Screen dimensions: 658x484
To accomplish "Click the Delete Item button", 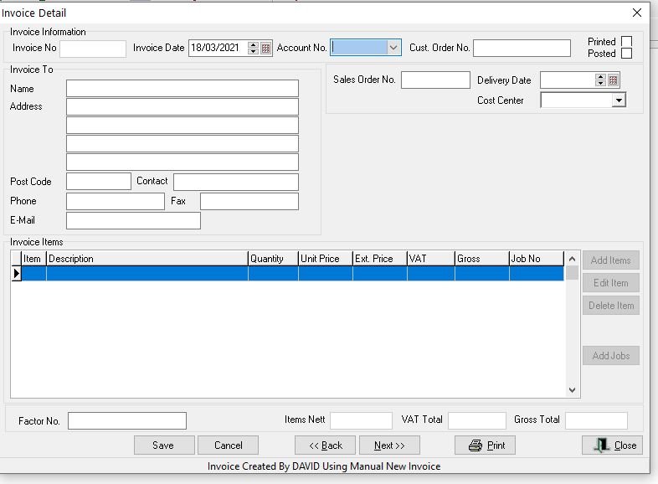I will pos(611,306).
